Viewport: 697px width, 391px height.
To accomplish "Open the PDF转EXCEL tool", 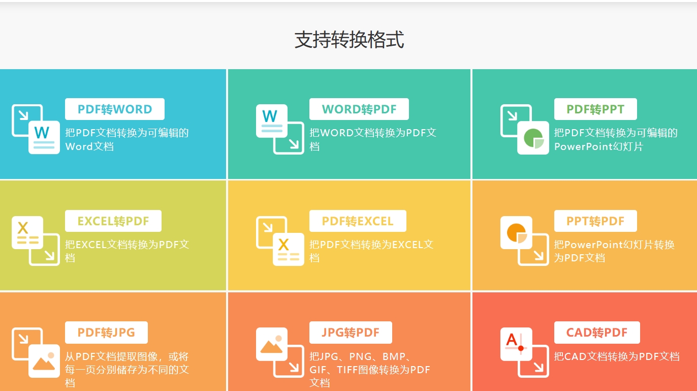I will (x=358, y=221).
